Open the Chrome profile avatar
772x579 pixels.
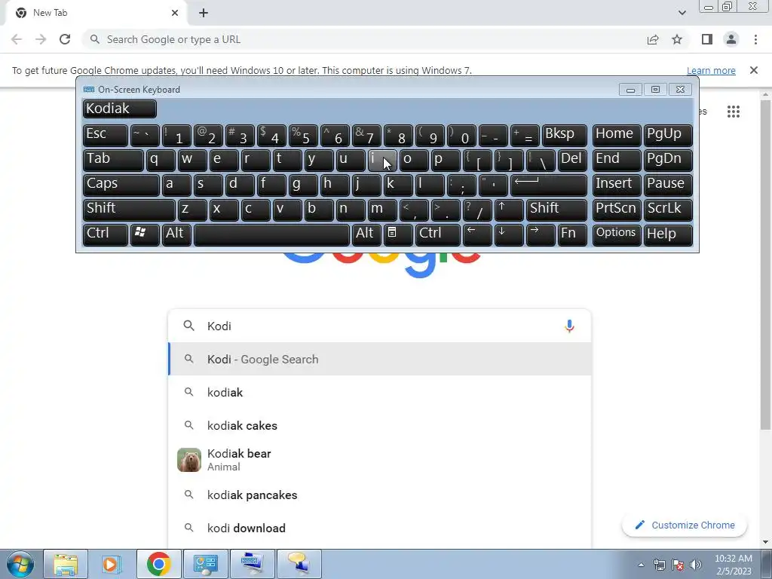click(731, 39)
